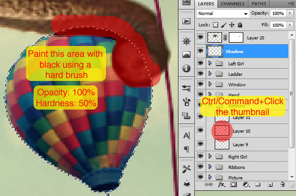
Task: Open the Info panel icon
Action: [x=186, y=68]
